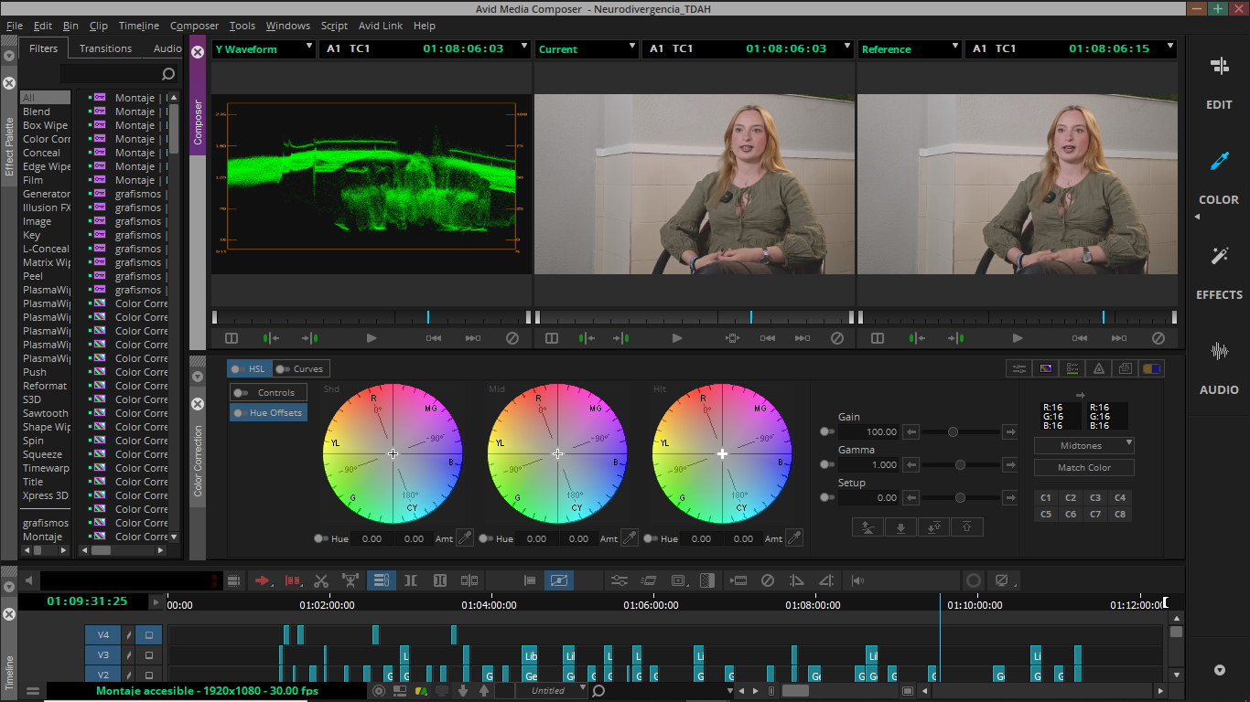The width and height of the screenshot is (1250, 702).
Task: Toggle the Gamma enable switch
Action: [x=827, y=464]
